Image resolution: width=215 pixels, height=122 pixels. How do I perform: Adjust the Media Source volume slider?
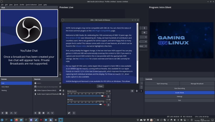(x=85, y=96)
